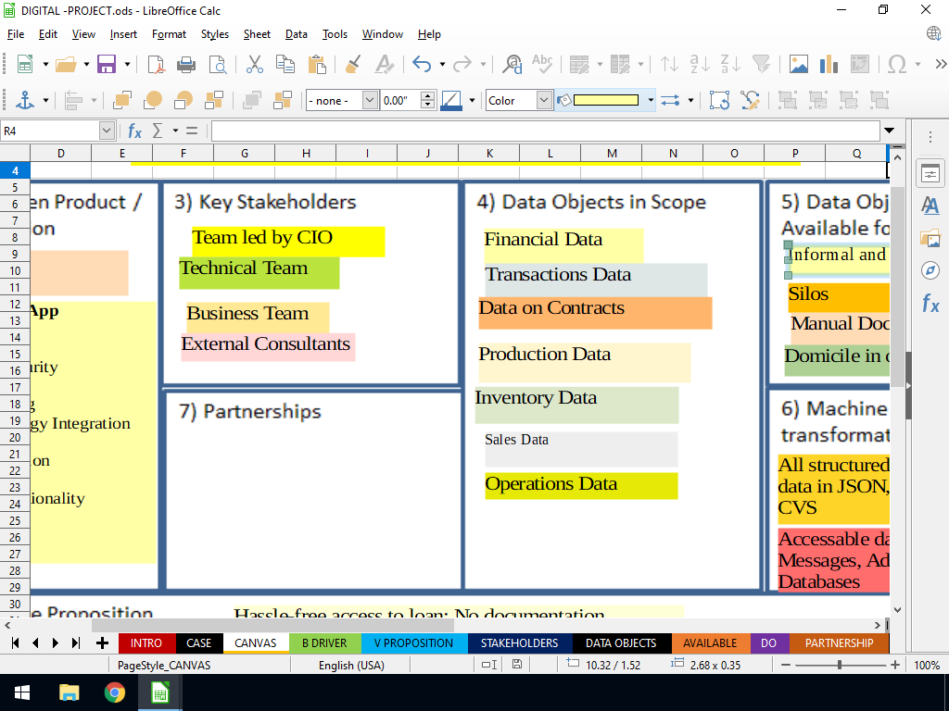The width and height of the screenshot is (949, 711).
Task: Toggle Point Edit Mode
Action: click(x=750, y=100)
